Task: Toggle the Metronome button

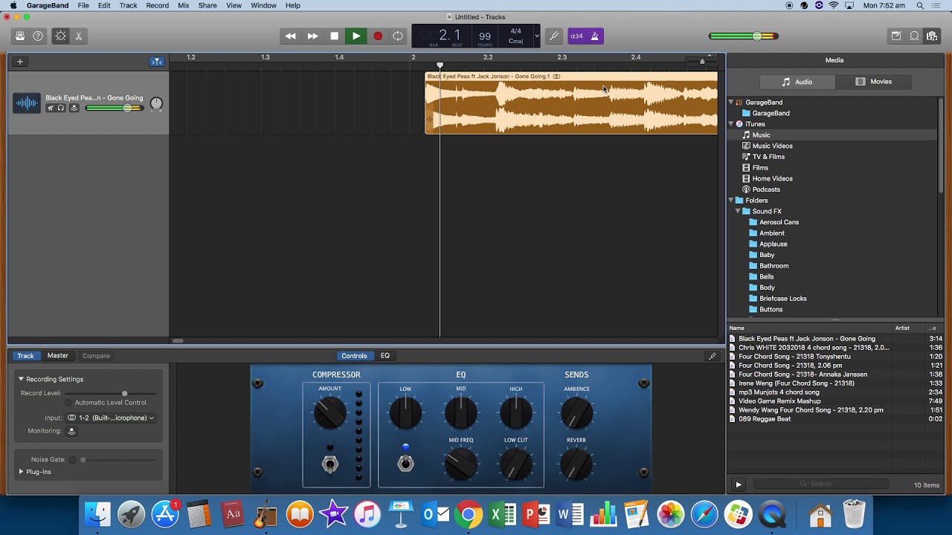Action: [595, 36]
